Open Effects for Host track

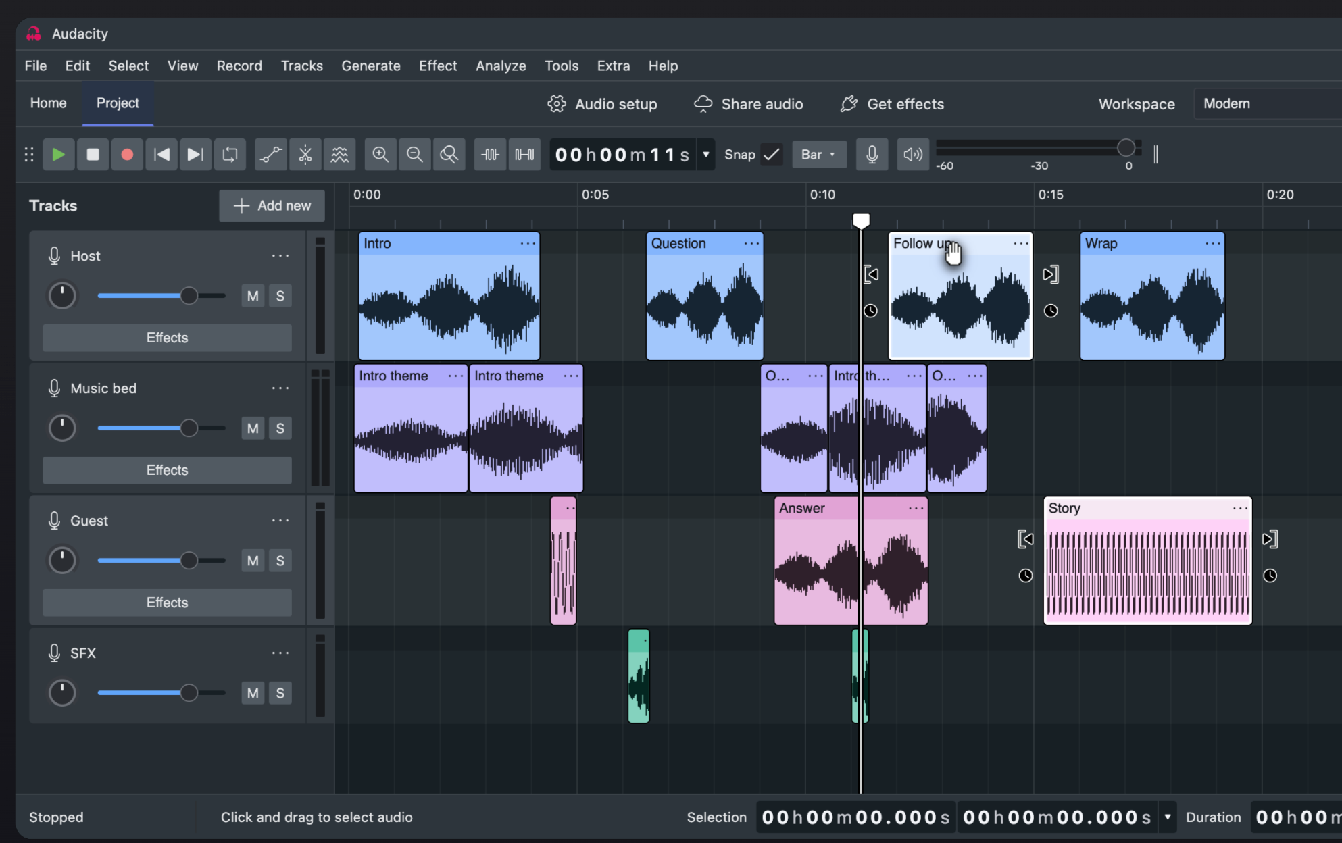coord(168,338)
